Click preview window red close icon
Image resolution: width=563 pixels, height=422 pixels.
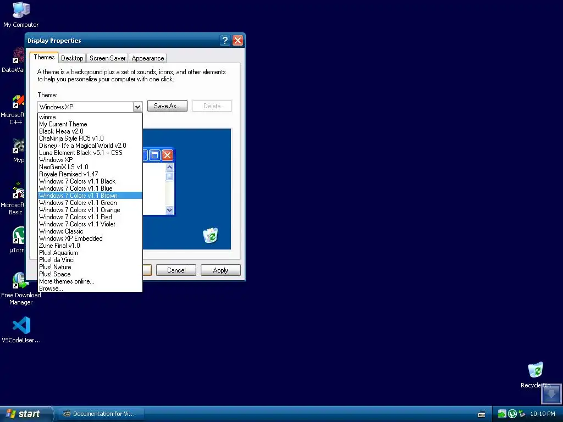coord(167,156)
